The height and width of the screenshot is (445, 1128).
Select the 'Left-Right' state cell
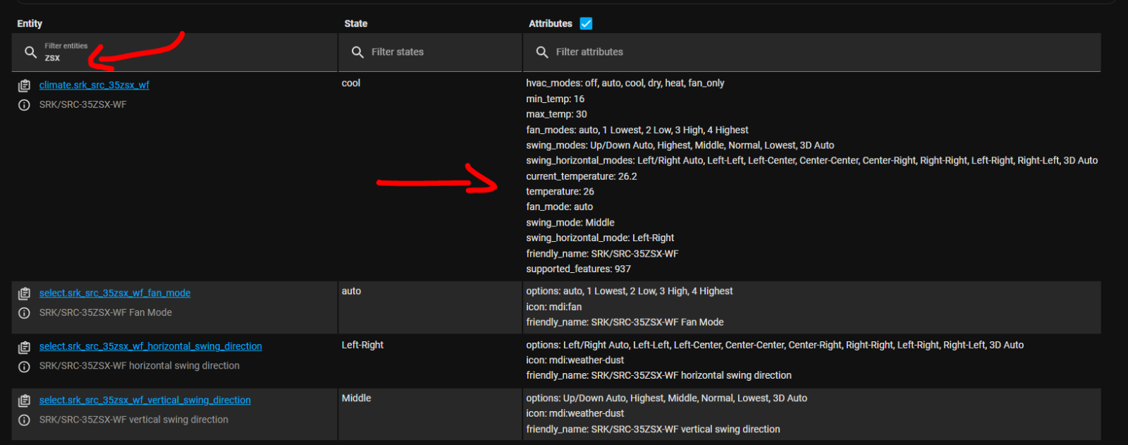click(362, 345)
